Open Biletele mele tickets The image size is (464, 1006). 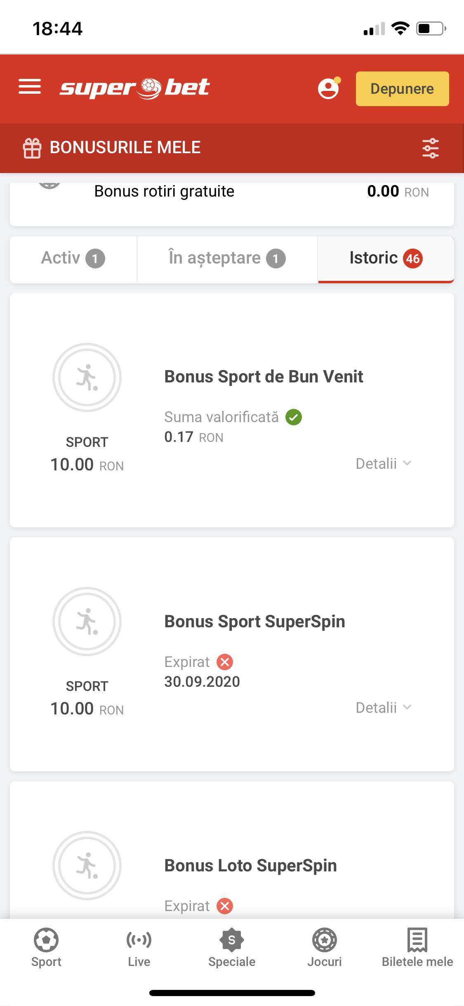[417, 947]
